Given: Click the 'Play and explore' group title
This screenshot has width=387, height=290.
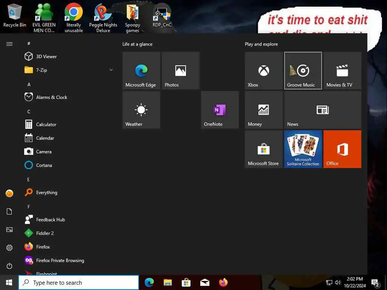Looking at the screenshot, I should click(262, 44).
